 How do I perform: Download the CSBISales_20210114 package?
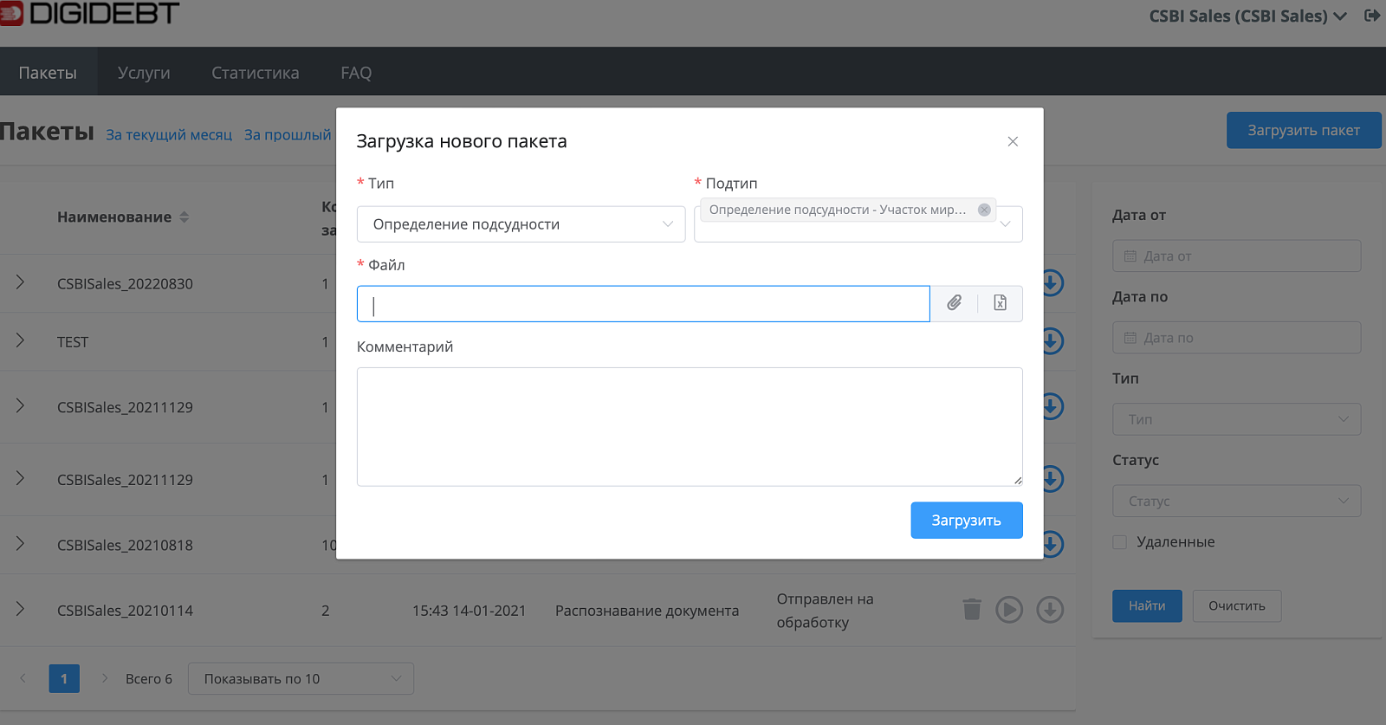click(x=1050, y=610)
